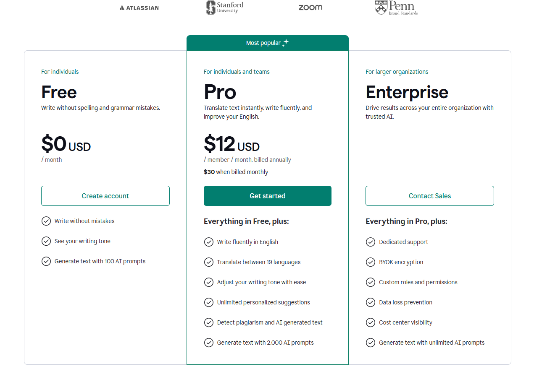Image resolution: width=534 pixels, height=374 pixels.
Task: Select the Most popular banner
Action: [x=267, y=43]
